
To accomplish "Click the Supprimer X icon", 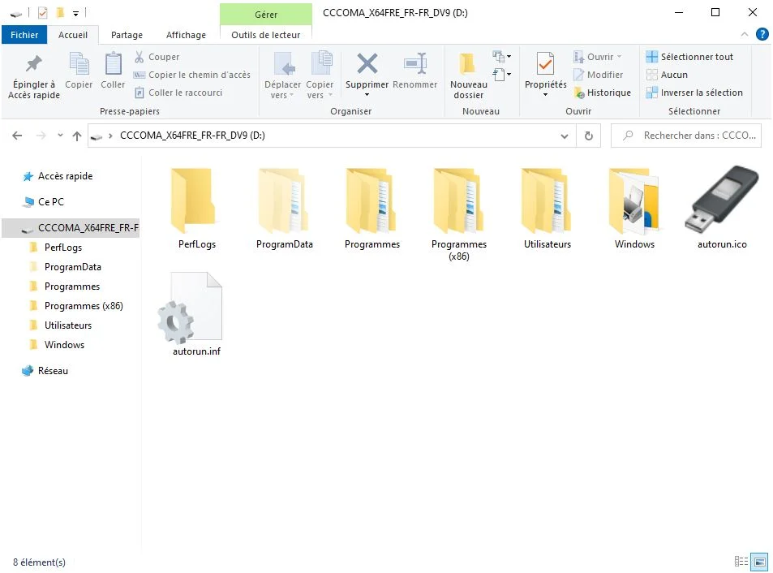I will 367,64.
